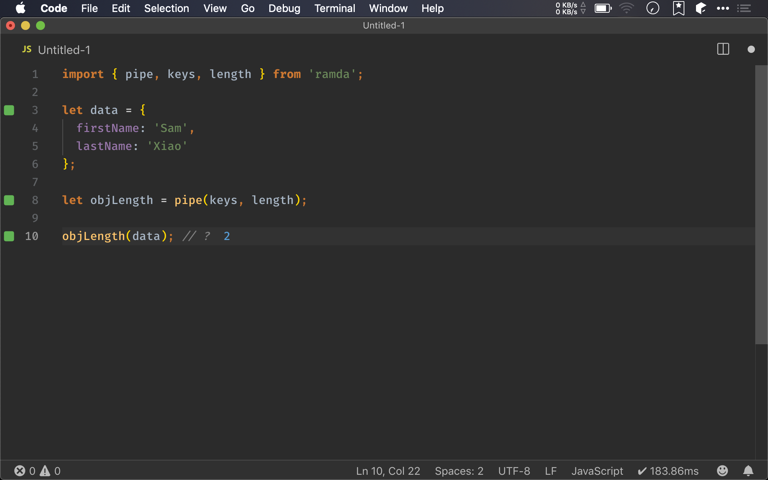Open the Window menu
Screen dimensions: 768x480
(x=388, y=8)
